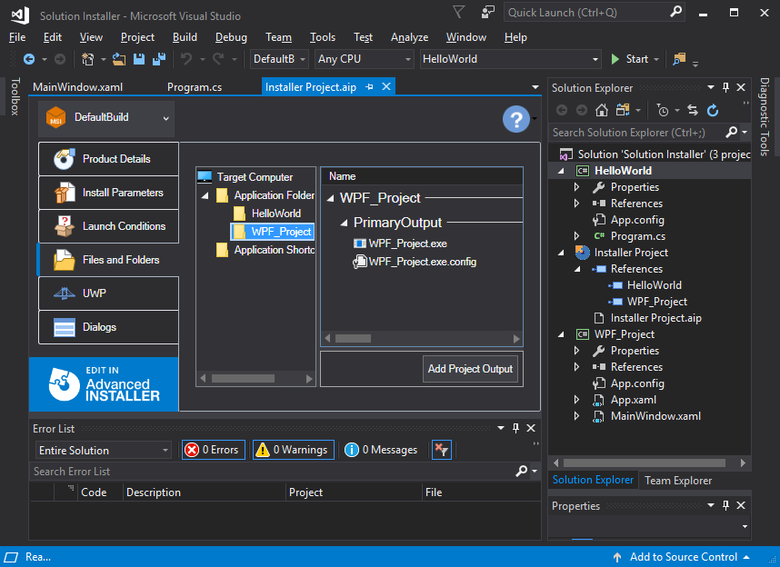
Task: Select WPF_Project.exe.config in the file list
Action: pos(415,262)
